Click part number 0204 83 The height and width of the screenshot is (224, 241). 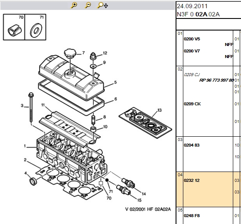click(192, 145)
